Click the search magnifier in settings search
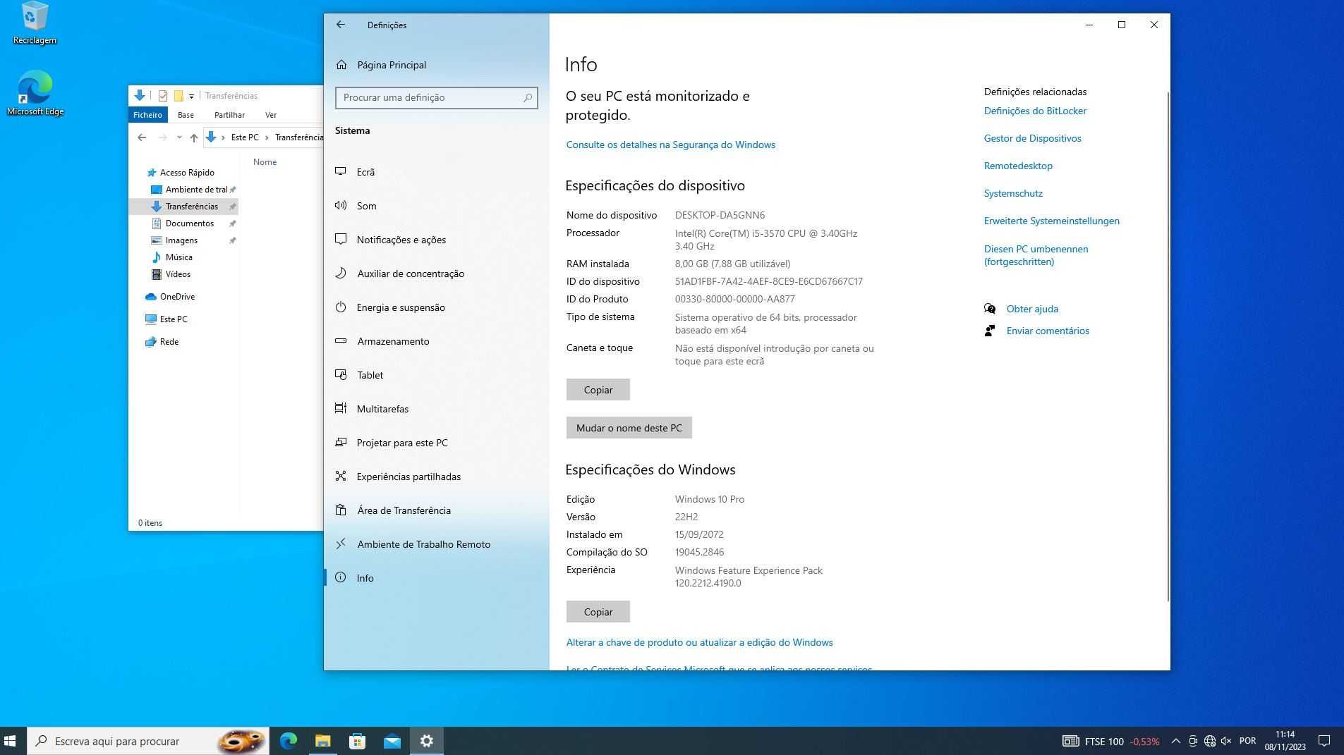The width and height of the screenshot is (1344, 755). tap(527, 98)
